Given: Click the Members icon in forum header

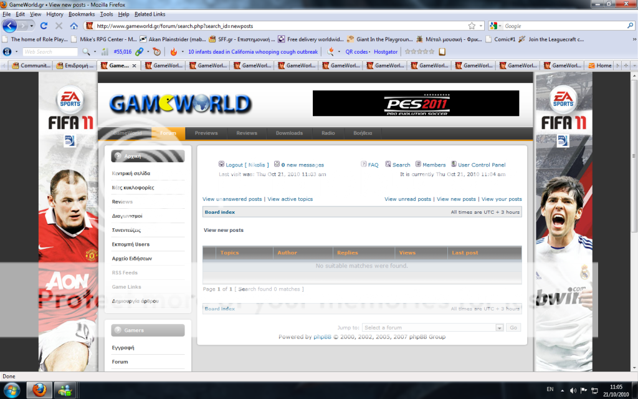Looking at the screenshot, I should (418, 164).
